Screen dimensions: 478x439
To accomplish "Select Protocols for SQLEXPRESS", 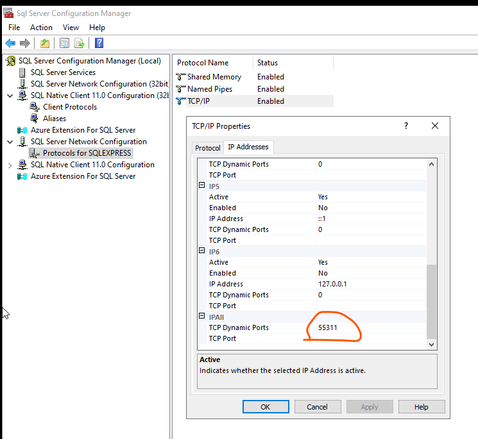I will (87, 153).
